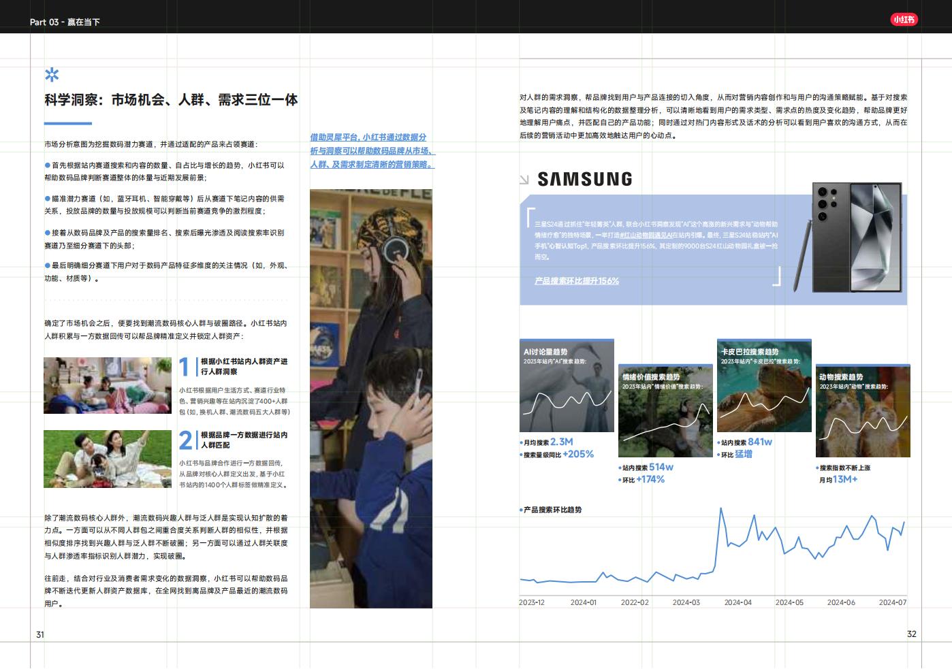This screenshot has width=952, height=669.
Task: Click subheading 根据小红书站内人群资产进行人群洞察
Action: point(244,366)
